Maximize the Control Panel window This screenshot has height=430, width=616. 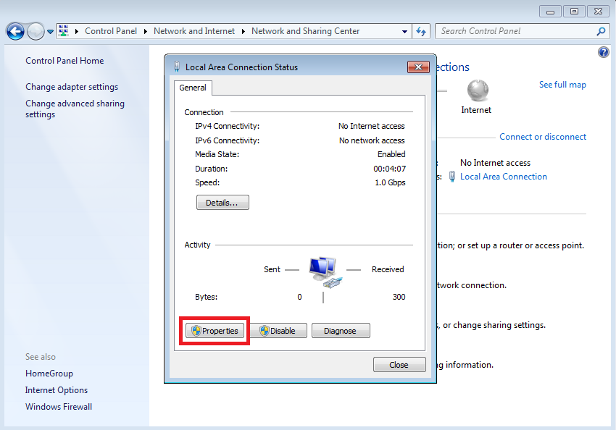(x=574, y=12)
